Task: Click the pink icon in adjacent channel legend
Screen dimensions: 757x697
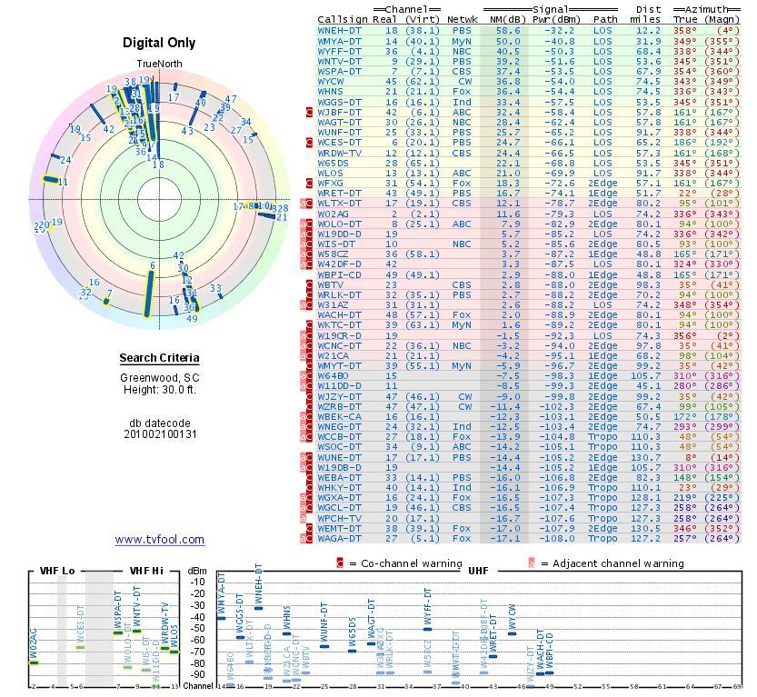Action: (x=532, y=563)
